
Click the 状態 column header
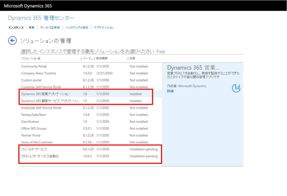132,59
